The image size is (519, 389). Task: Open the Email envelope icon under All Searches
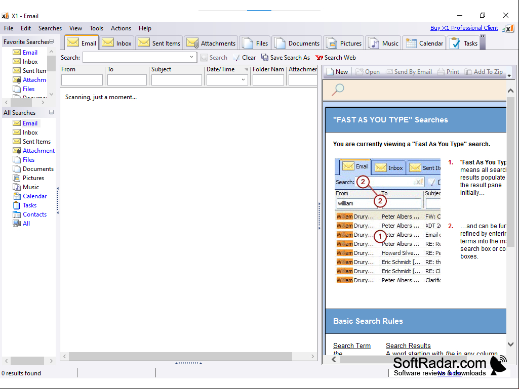[x=17, y=123]
